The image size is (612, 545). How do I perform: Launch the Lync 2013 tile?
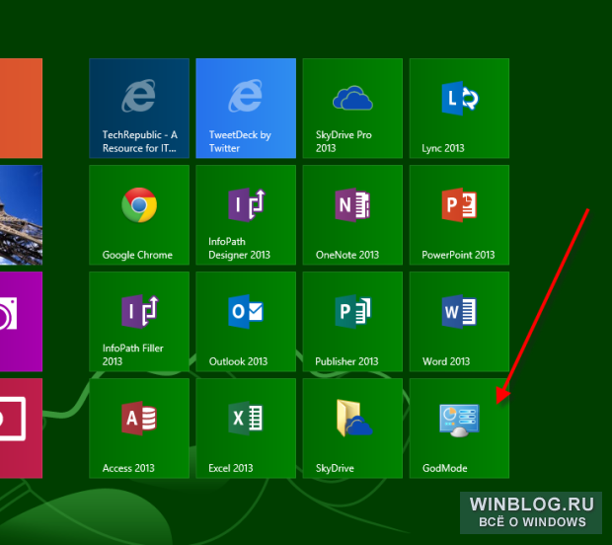[459, 109]
